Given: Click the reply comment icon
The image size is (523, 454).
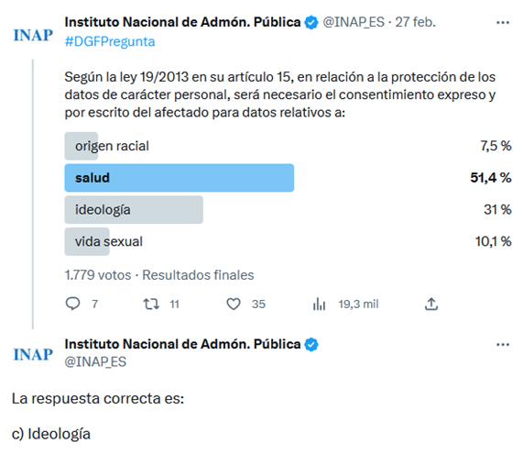Looking at the screenshot, I should click(x=72, y=304).
